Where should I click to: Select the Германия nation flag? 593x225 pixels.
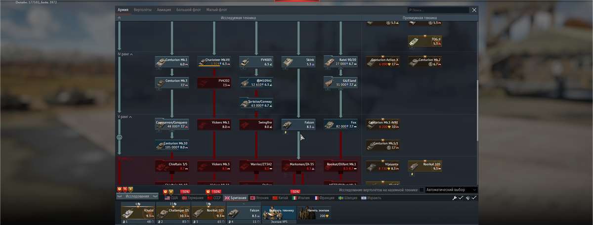tap(193, 198)
